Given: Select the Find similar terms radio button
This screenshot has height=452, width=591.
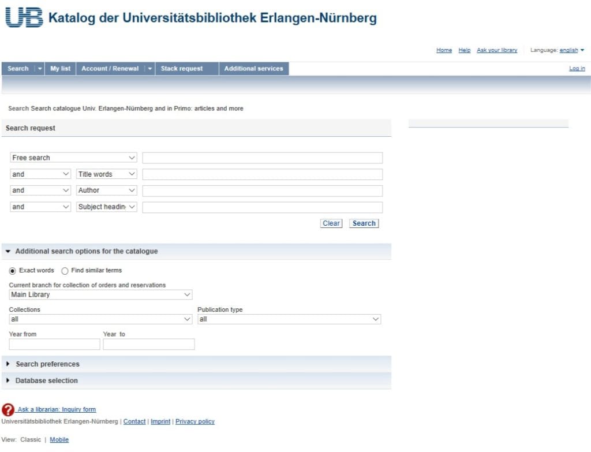Looking at the screenshot, I should [x=65, y=270].
